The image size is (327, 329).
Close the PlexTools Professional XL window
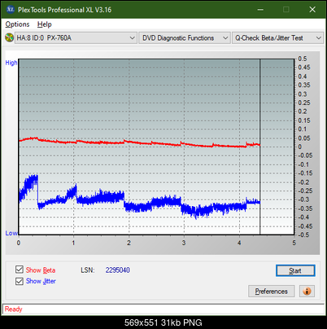[312, 10]
